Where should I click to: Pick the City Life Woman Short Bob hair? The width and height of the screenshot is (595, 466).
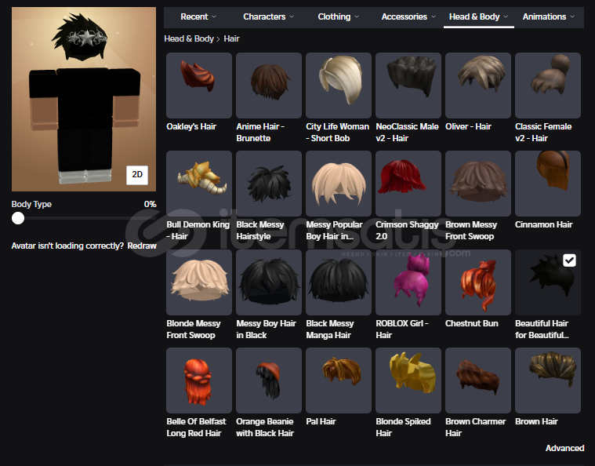pyautogui.click(x=339, y=86)
